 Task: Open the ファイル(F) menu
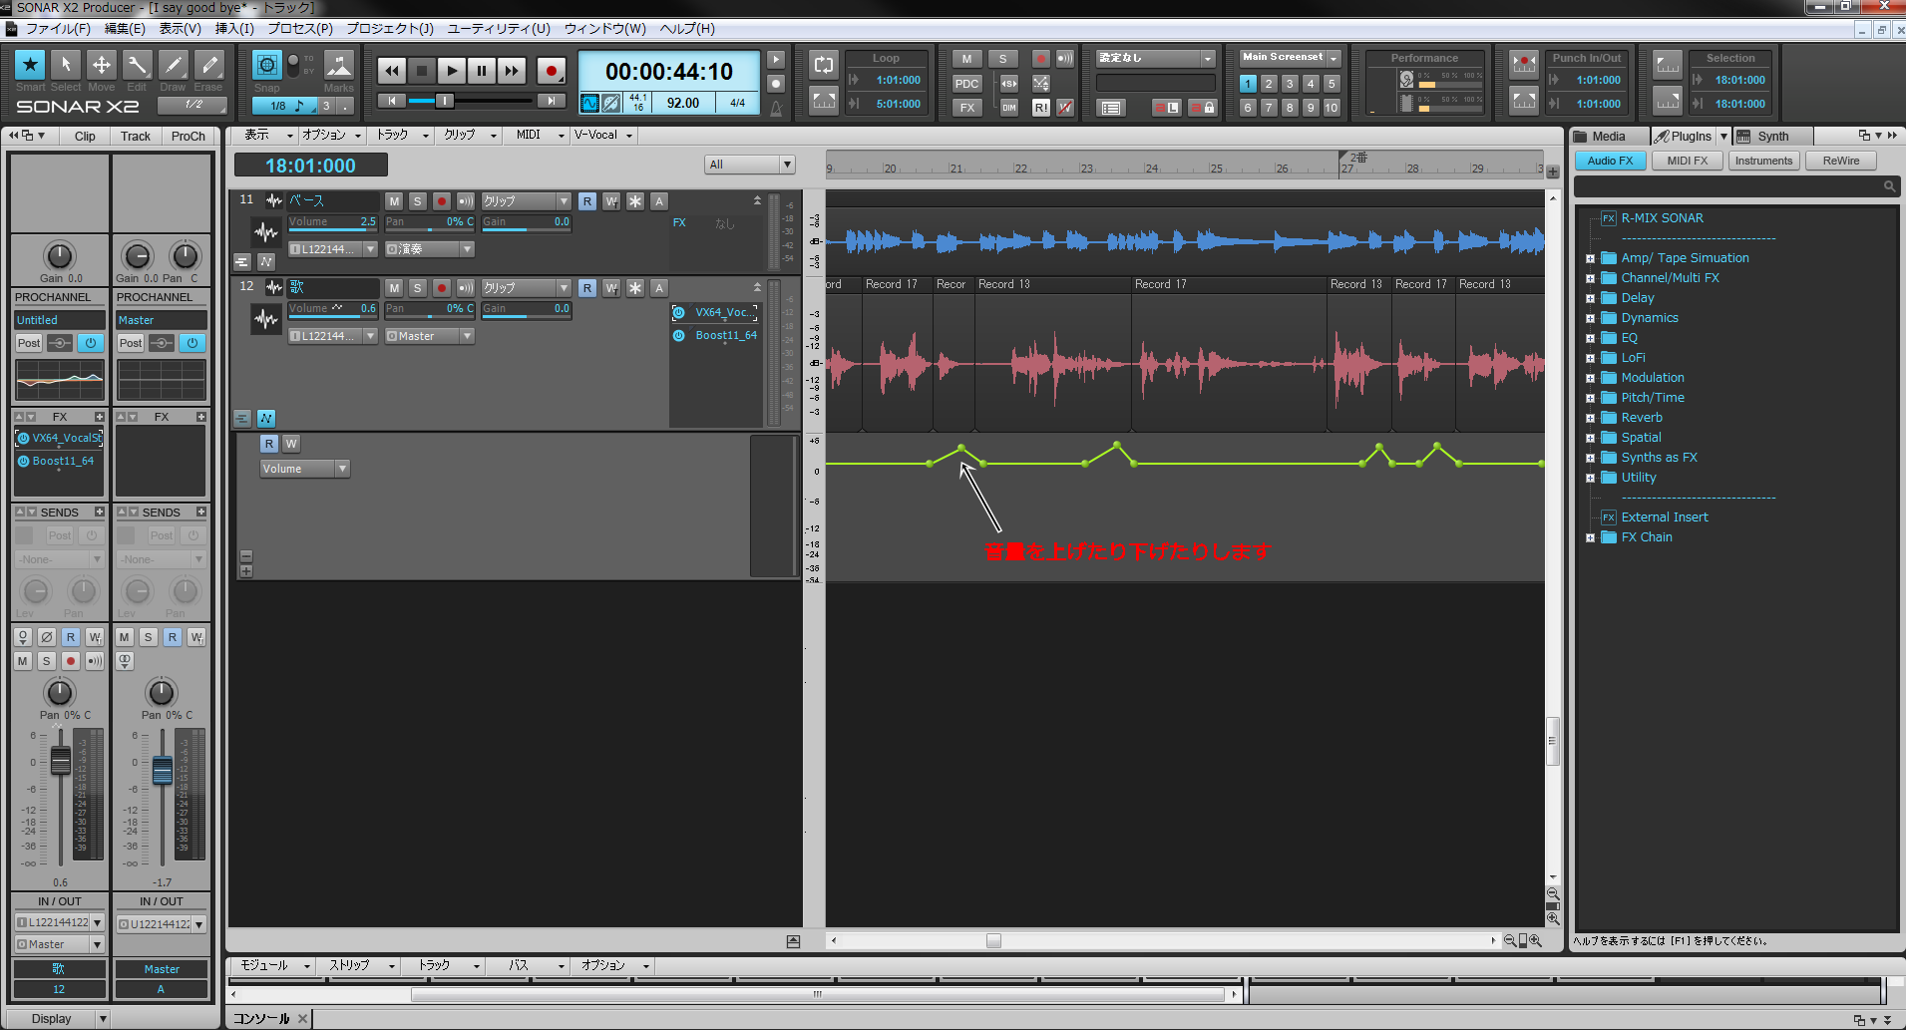[58, 28]
